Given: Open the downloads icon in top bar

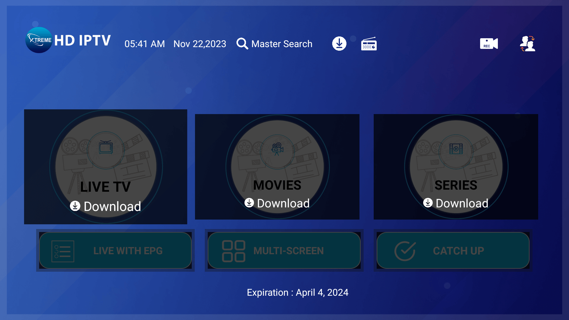Looking at the screenshot, I should [339, 44].
